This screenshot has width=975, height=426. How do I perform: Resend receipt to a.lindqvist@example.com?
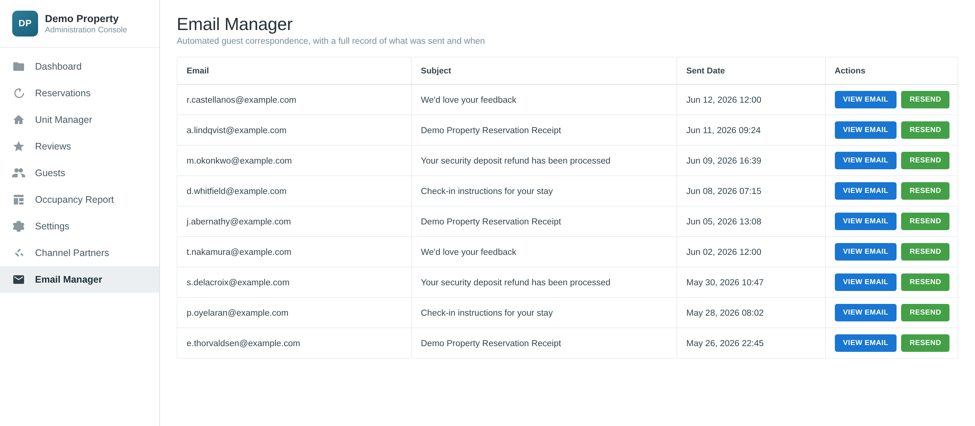[x=925, y=130]
